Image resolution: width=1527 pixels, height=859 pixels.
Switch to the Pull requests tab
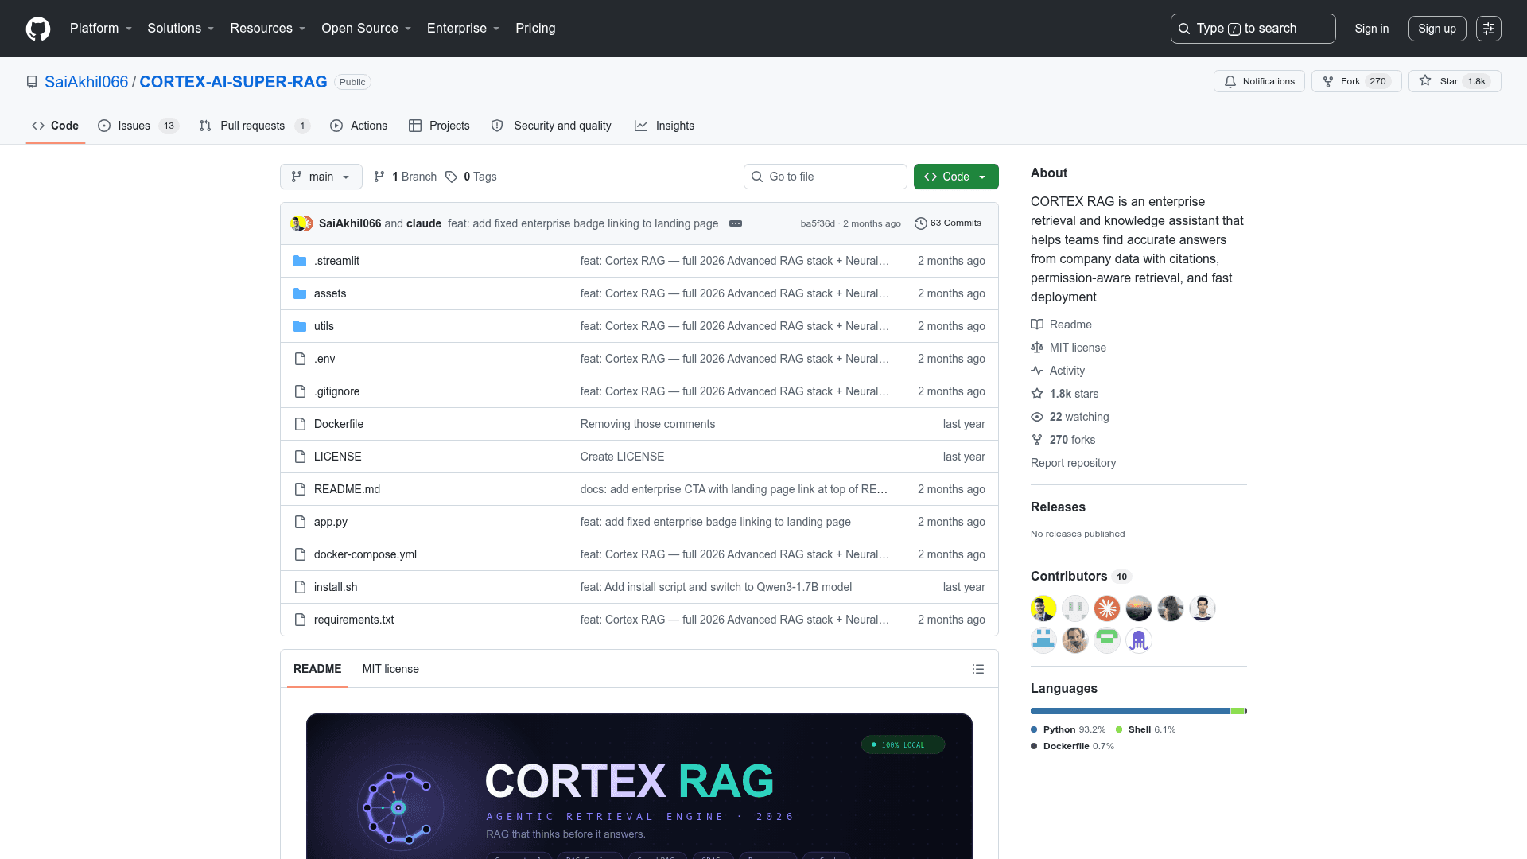[254, 126]
